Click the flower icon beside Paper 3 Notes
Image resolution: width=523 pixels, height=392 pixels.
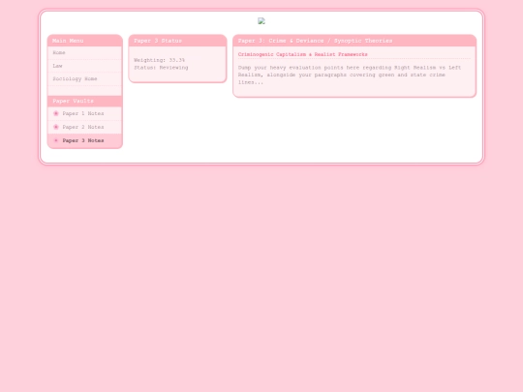coord(56,140)
